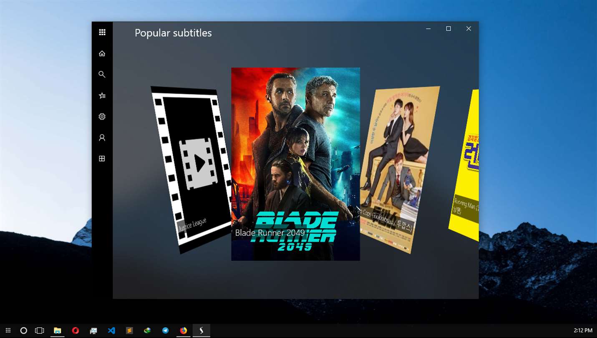Image resolution: width=597 pixels, height=338 pixels.
Task: Open the search page in sidebar
Action: point(102,74)
